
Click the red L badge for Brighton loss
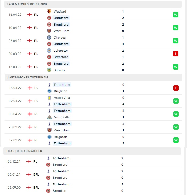click(176, 88)
